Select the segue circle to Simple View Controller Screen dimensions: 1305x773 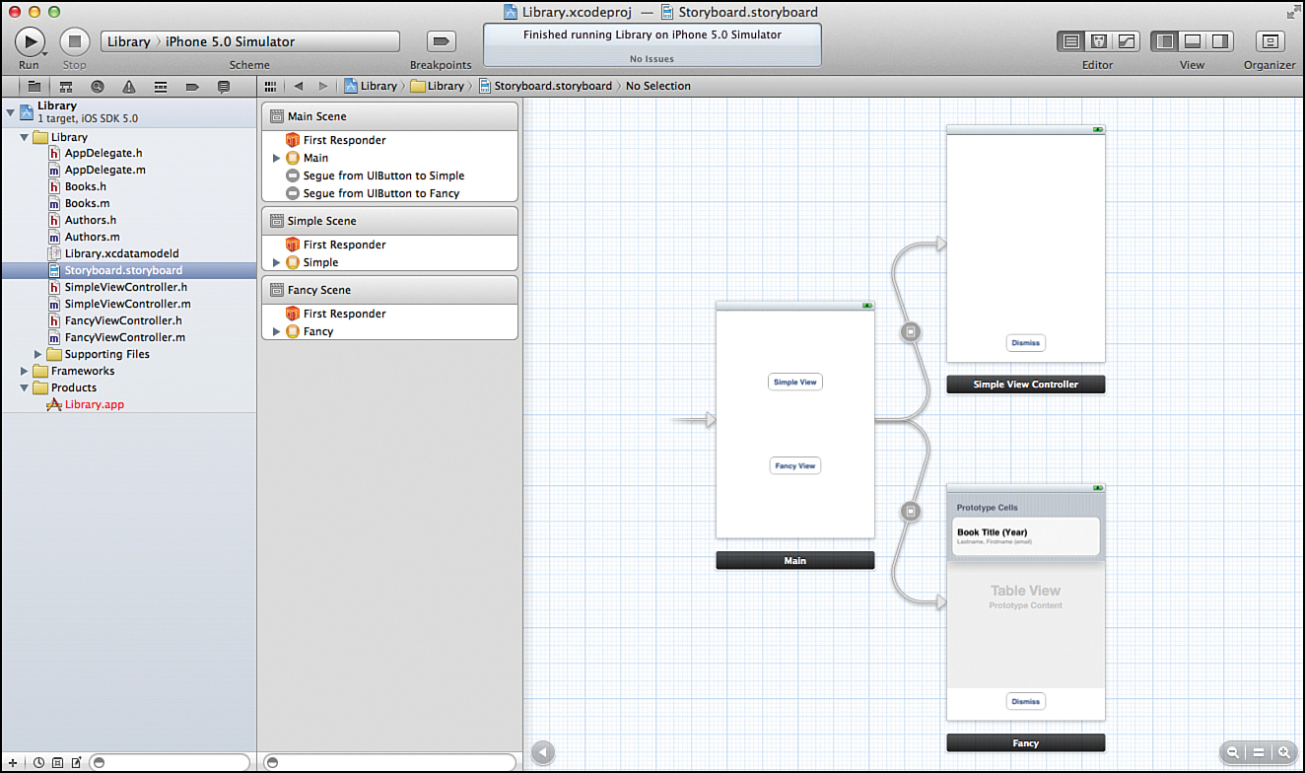[x=911, y=332]
